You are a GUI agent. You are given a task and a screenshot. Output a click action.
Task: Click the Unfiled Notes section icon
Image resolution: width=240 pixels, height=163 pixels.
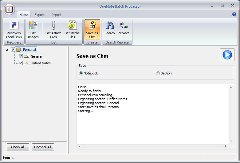[x=26, y=63]
